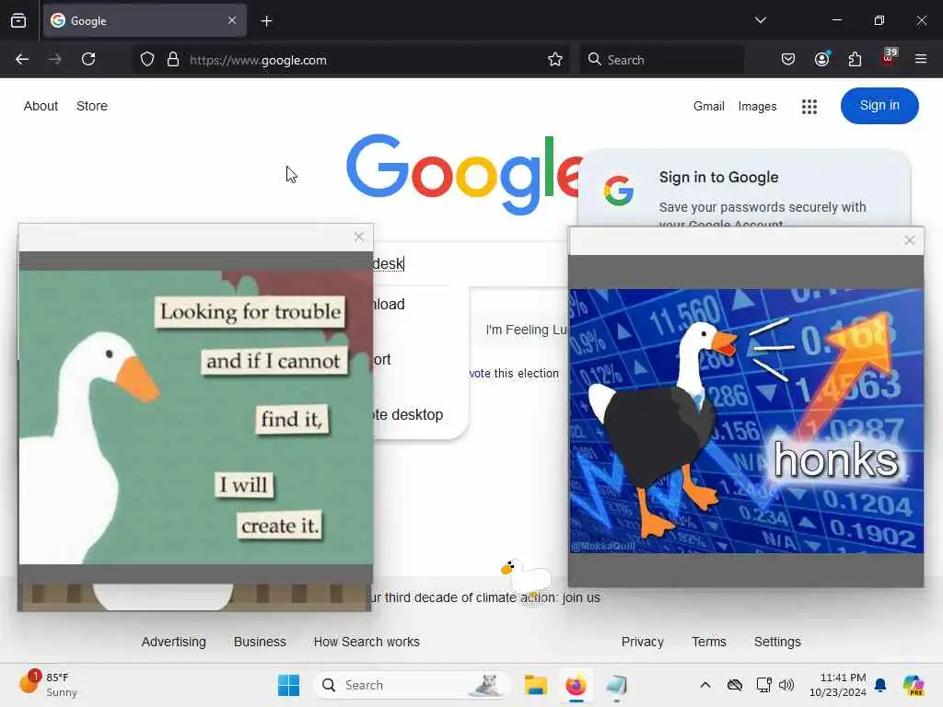Expand the list all tabs chevron
Image resolution: width=943 pixels, height=707 pixels.
click(760, 20)
